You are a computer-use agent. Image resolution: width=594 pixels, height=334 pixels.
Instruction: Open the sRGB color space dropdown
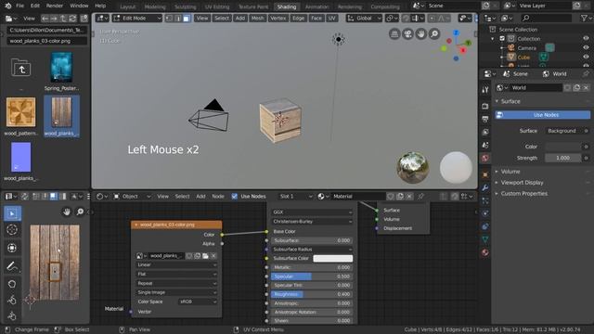pyautogui.click(x=198, y=302)
